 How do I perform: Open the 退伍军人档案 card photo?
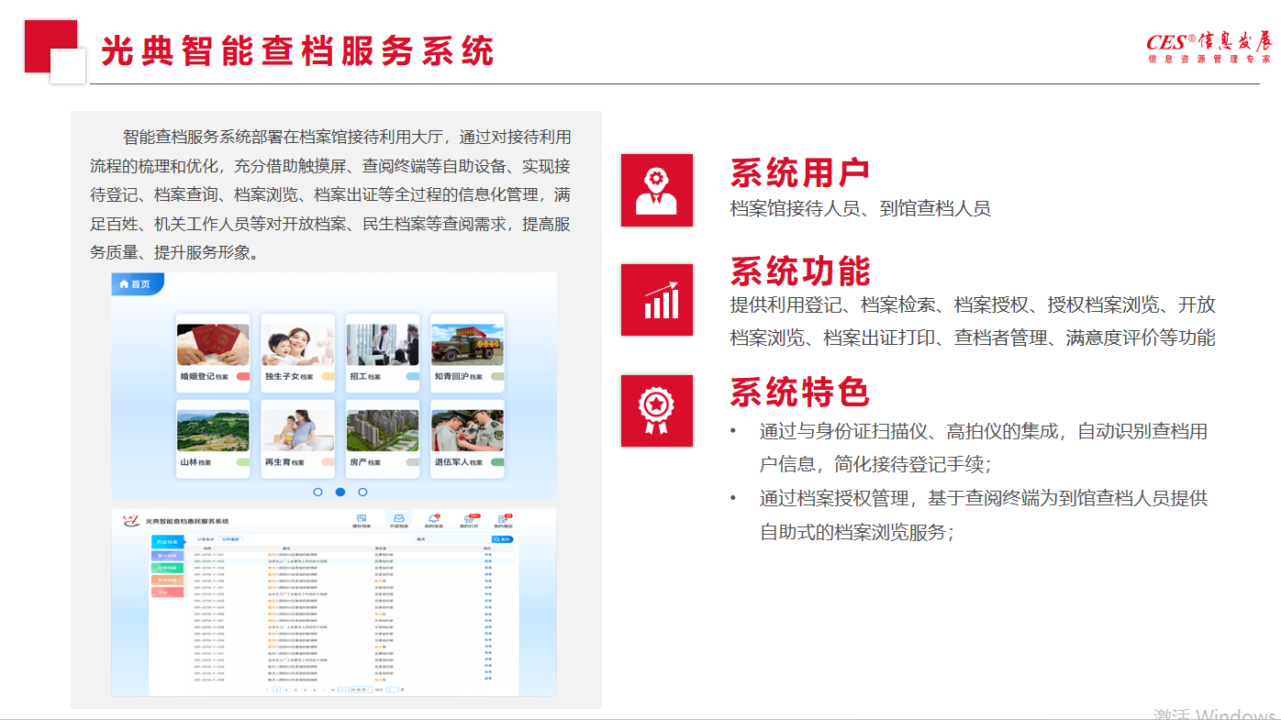[x=467, y=431]
